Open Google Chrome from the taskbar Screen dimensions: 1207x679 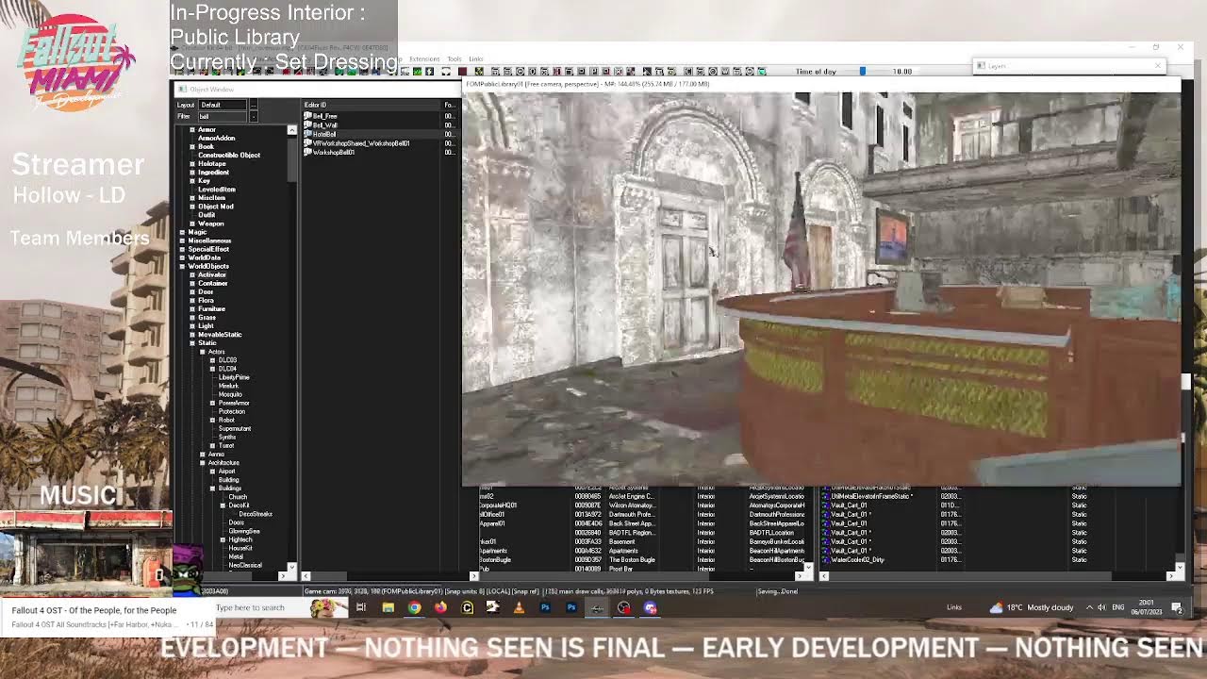(x=414, y=608)
